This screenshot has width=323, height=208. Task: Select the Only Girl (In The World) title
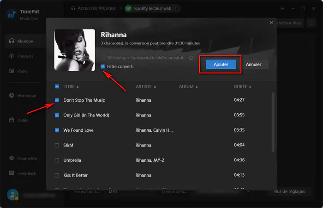pyautogui.click(x=86, y=115)
